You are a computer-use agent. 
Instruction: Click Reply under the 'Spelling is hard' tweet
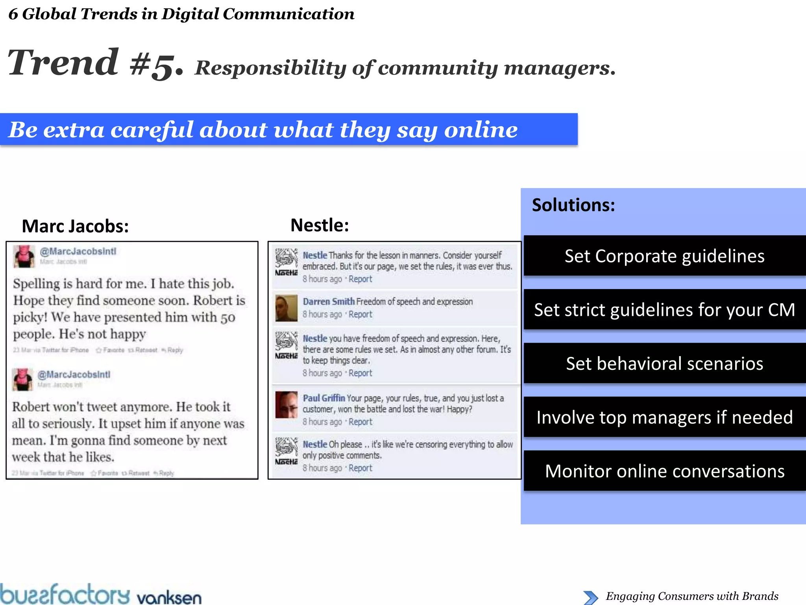[x=172, y=350]
